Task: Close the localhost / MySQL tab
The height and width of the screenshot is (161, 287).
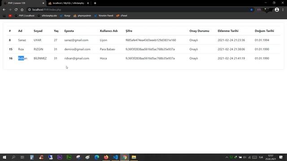Action: coord(88,3)
